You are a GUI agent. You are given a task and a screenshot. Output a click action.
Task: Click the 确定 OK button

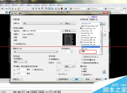pos(77,79)
